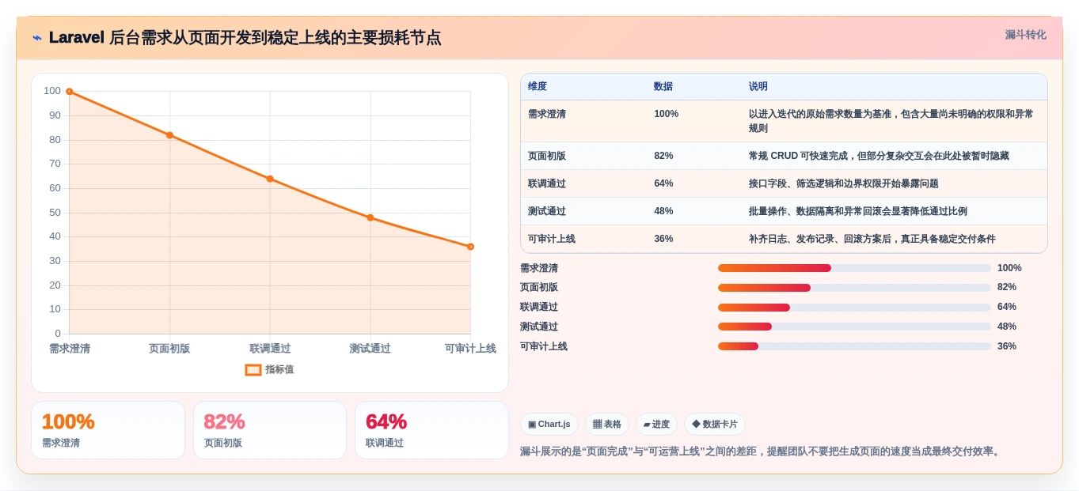Click the 测试通过 progress list label

point(539,327)
